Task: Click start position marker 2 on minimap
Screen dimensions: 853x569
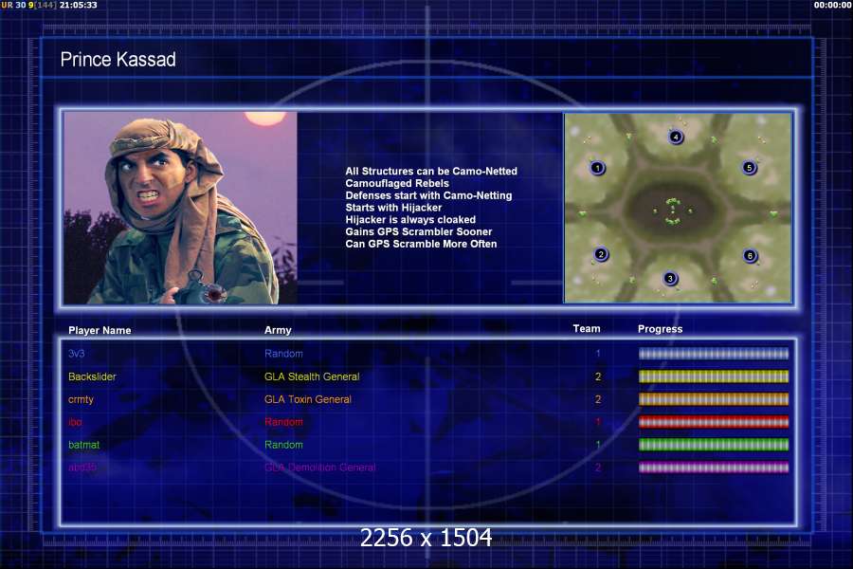Action: click(601, 254)
